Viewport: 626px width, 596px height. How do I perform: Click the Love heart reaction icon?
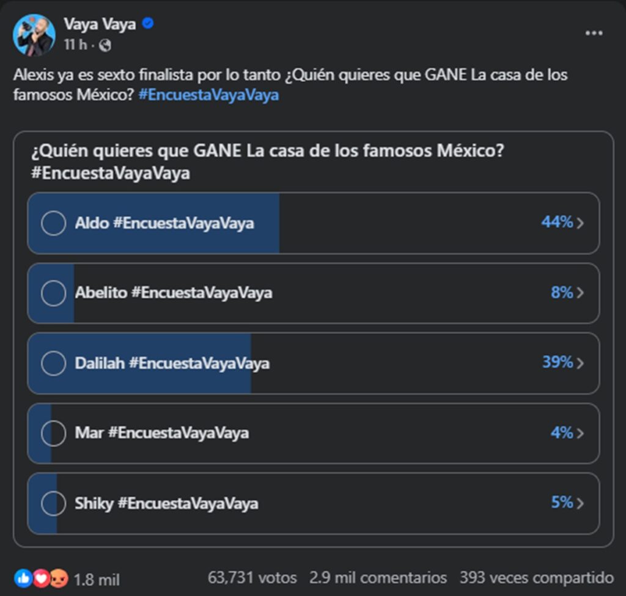pos(40,578)
